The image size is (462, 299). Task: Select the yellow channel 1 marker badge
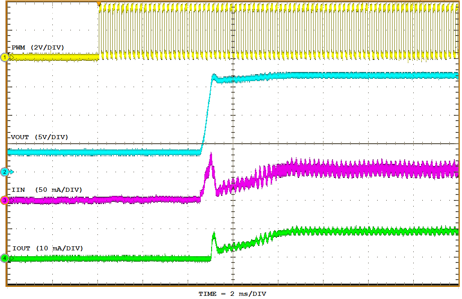pos(4,58)
